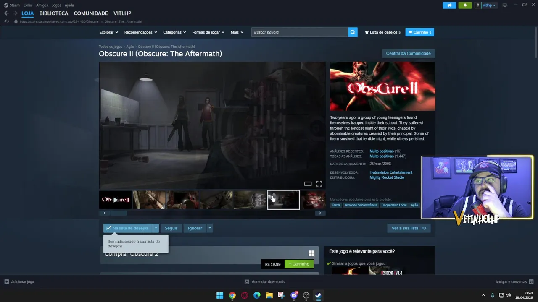Open the question mark help icon

pyautogui.click(x=478, y=5)
